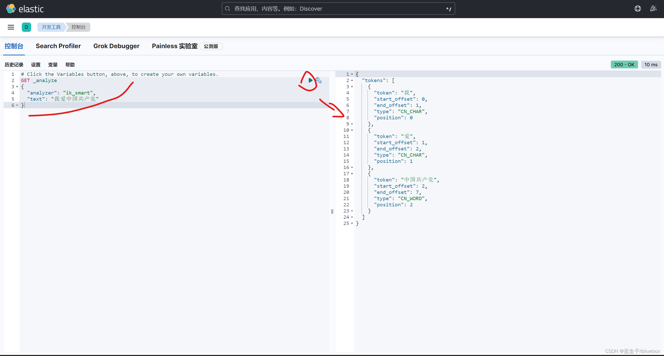The height and width of the screenshot is (356, 664).
Task: Click the help lifebuoy icon
Action: (638, 9)
